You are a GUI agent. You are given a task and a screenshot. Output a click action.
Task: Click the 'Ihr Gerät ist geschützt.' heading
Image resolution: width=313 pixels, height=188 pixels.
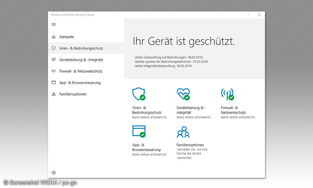click(184, 42)
